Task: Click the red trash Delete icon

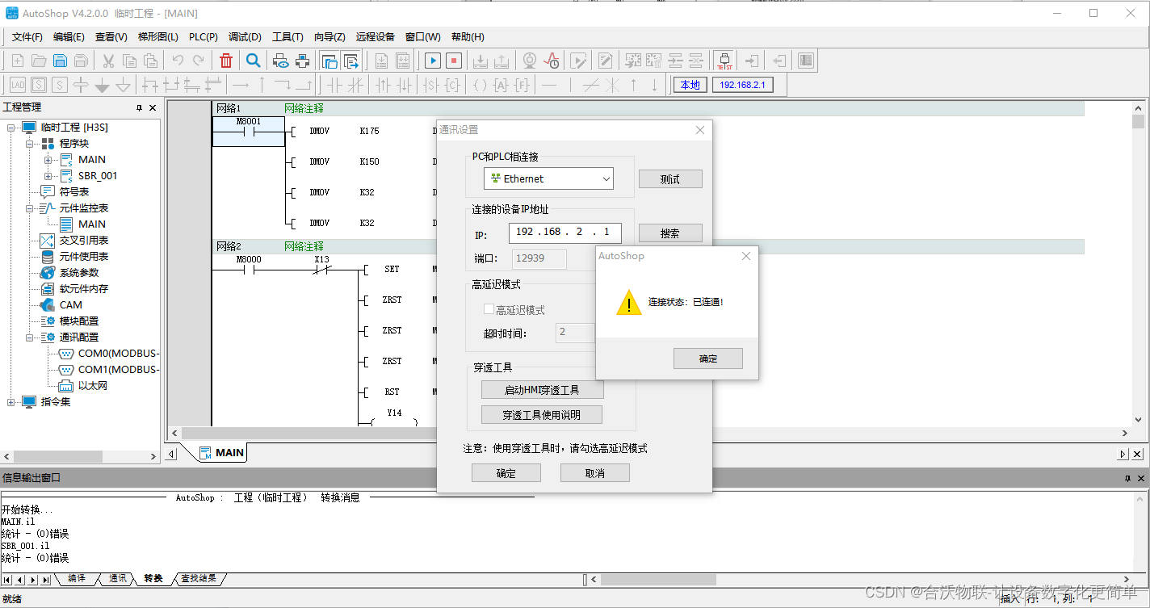Action: 226,61
